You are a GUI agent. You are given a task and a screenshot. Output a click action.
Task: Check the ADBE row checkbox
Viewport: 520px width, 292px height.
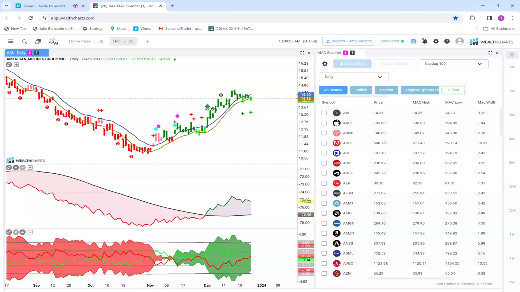pos(324,143)
